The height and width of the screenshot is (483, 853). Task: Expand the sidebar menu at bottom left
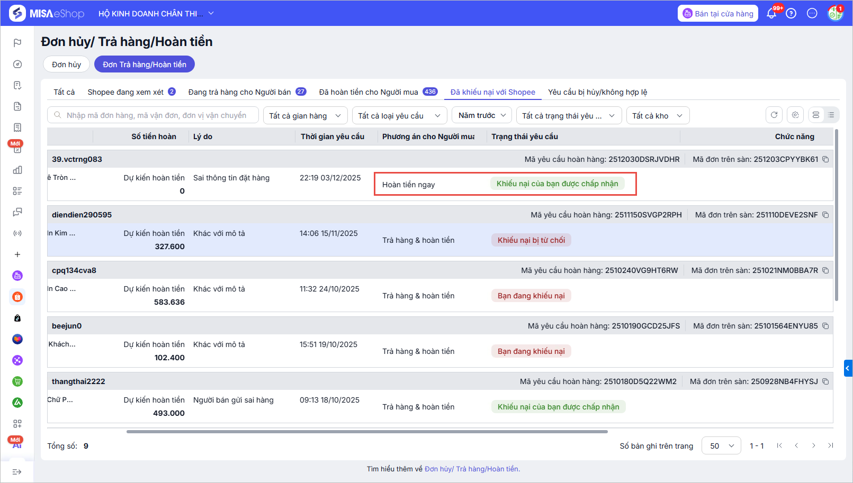[x=17, y=472]
